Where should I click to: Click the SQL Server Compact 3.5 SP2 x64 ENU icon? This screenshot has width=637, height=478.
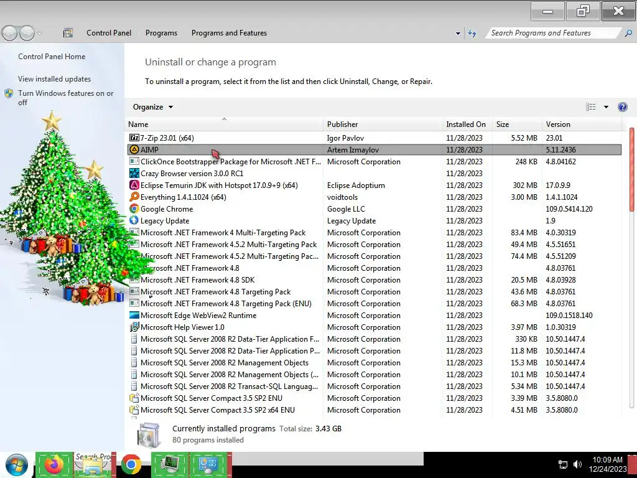[134, 410]
